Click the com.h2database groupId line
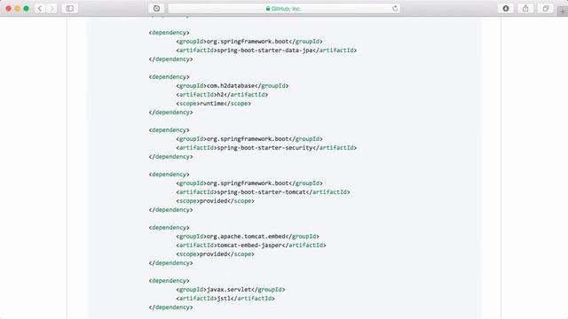 [233, 86]
